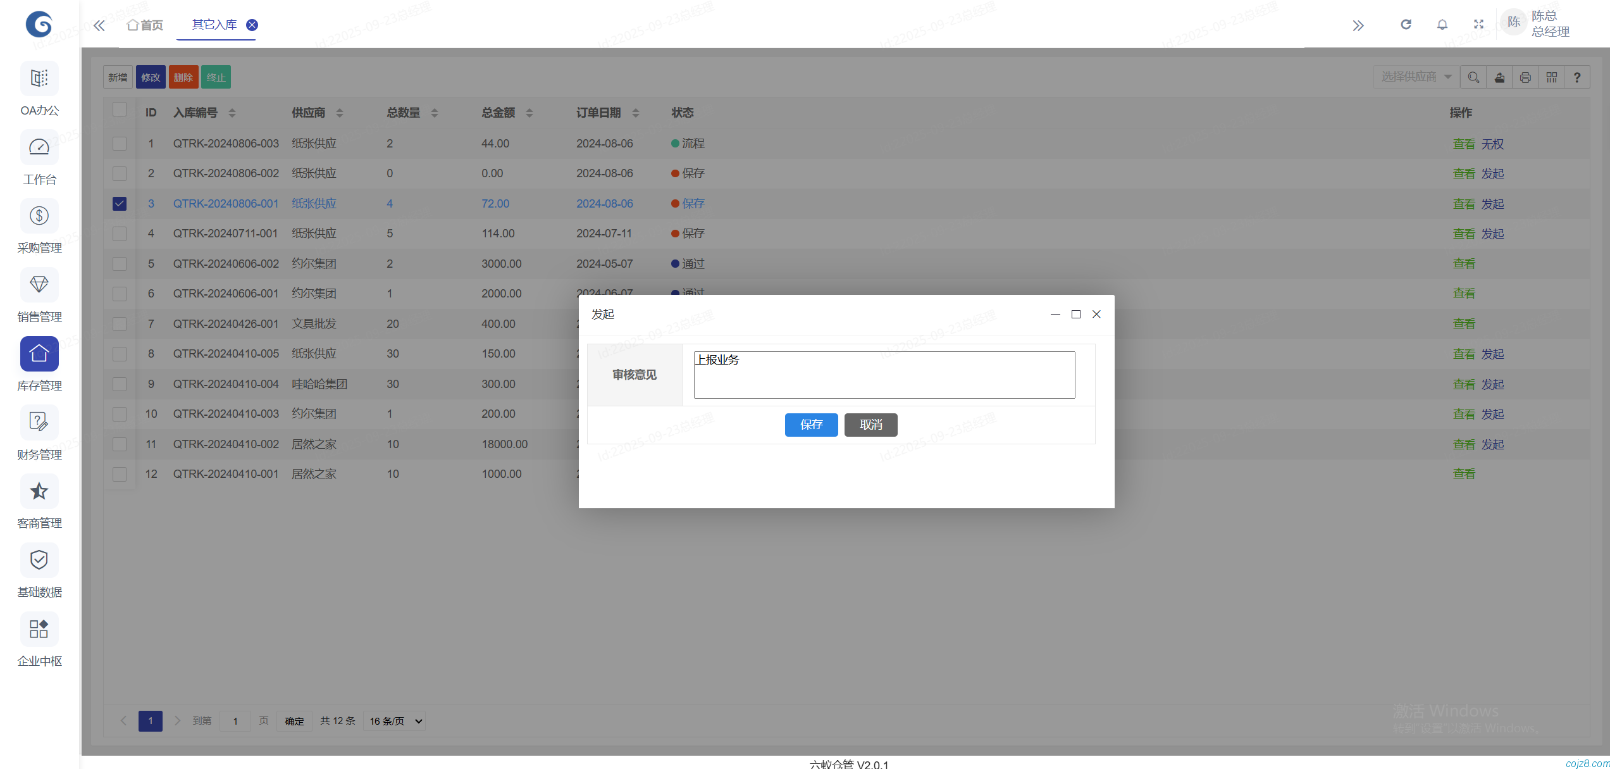Viewport: 1610px width, 769px height.
Task: Open the OA办公 sidebar icon
Action: [39, 79]
